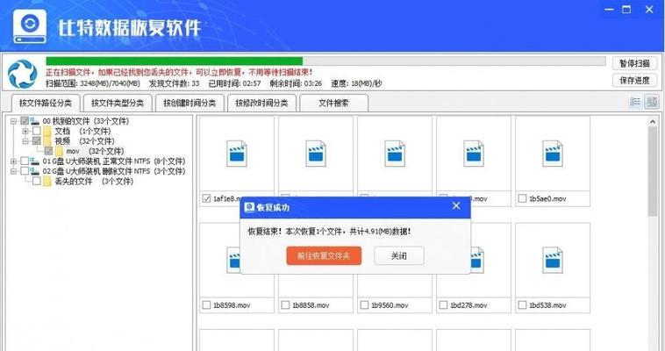Check the 丢失的文件 checkbox

37,182
